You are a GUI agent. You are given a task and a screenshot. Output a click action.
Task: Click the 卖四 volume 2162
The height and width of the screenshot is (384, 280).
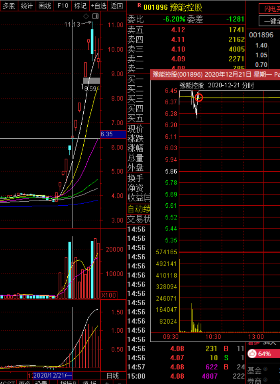click(x=236, y=40)
